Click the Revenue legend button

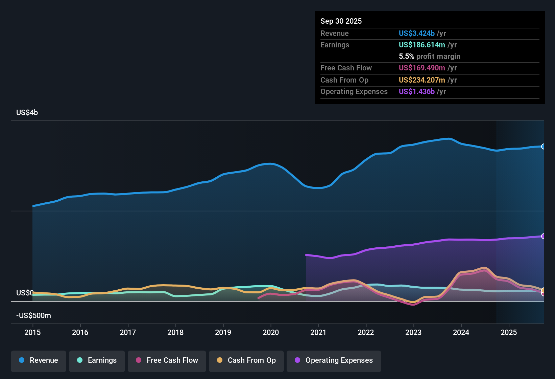[38, 360]
